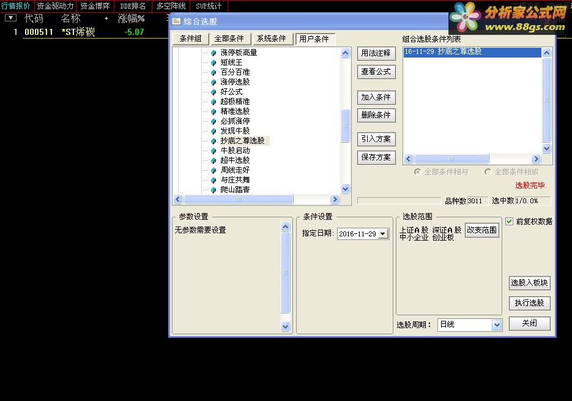Click the condition list scroll-down arrow
The width and height of the screenshot is (572, 401).
pyautogui.click(x=546, y=148)
